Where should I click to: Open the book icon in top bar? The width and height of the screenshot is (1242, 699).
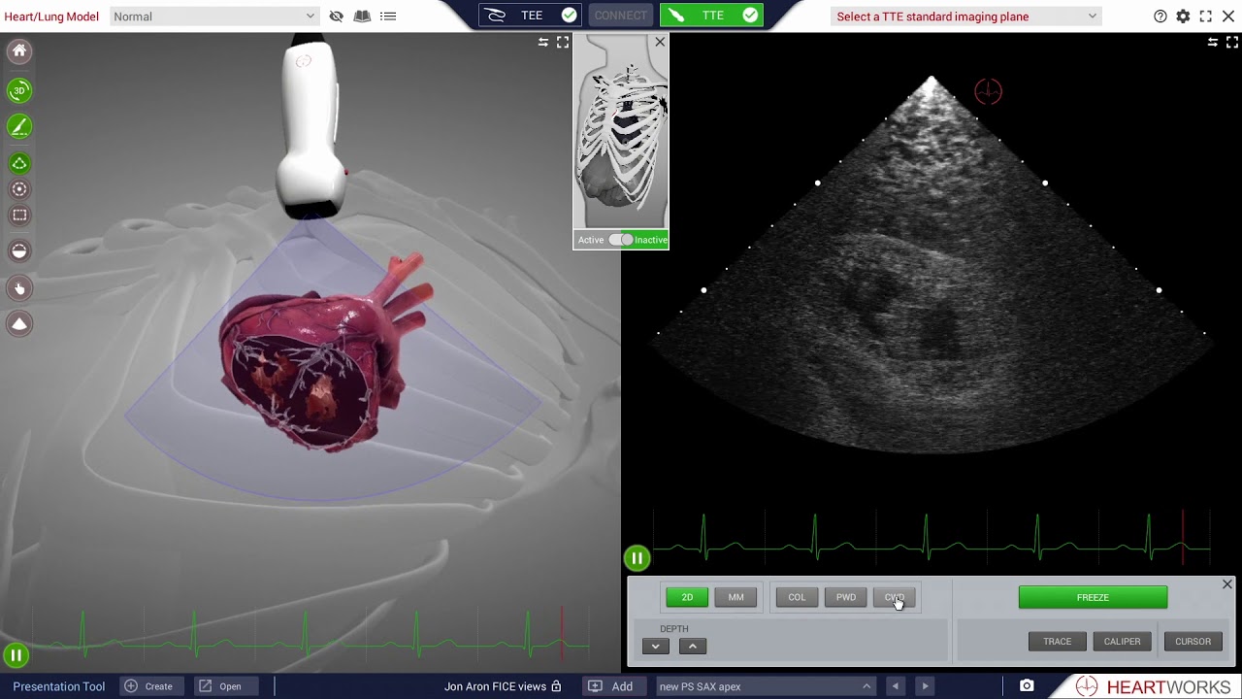click(x=362, y=17)
